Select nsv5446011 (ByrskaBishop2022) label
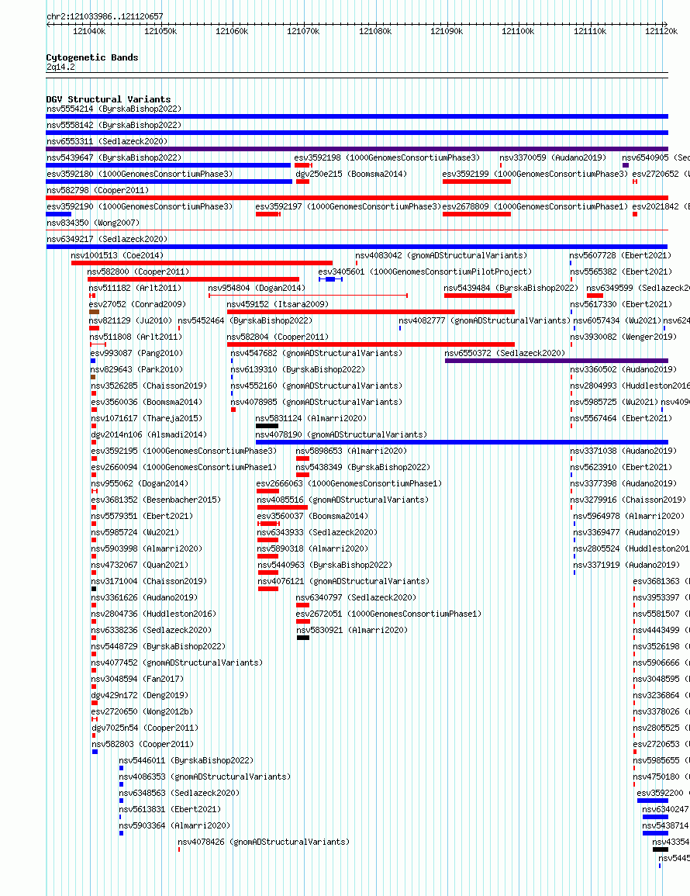The height and width of the screenshot is (896, 690). coord(186,760)
